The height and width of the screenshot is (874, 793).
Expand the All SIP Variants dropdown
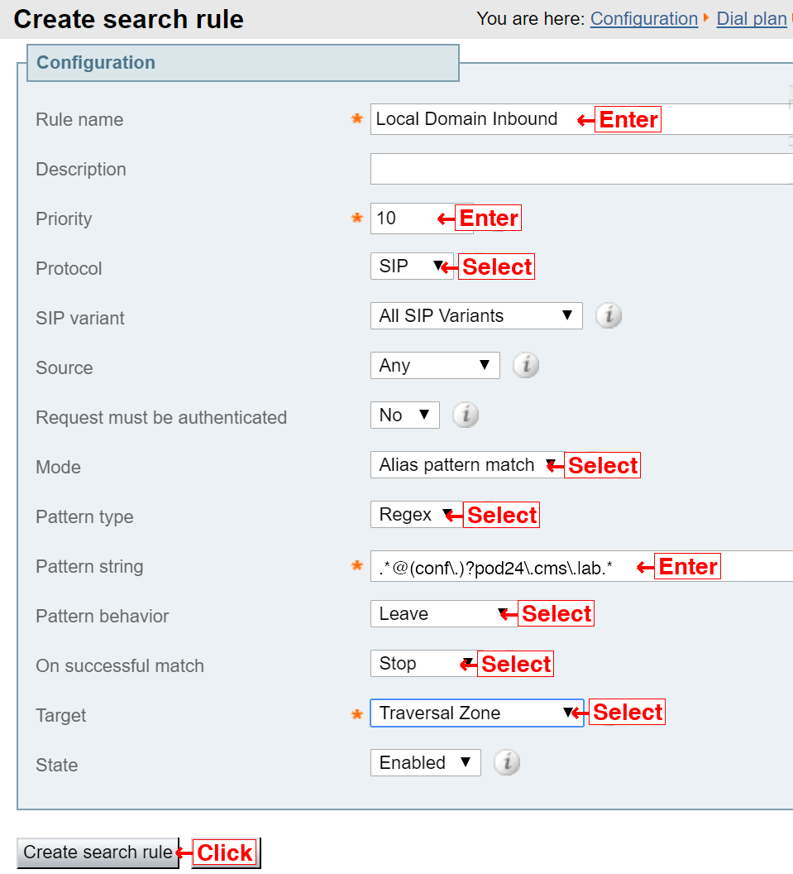(x=476, y=316)
